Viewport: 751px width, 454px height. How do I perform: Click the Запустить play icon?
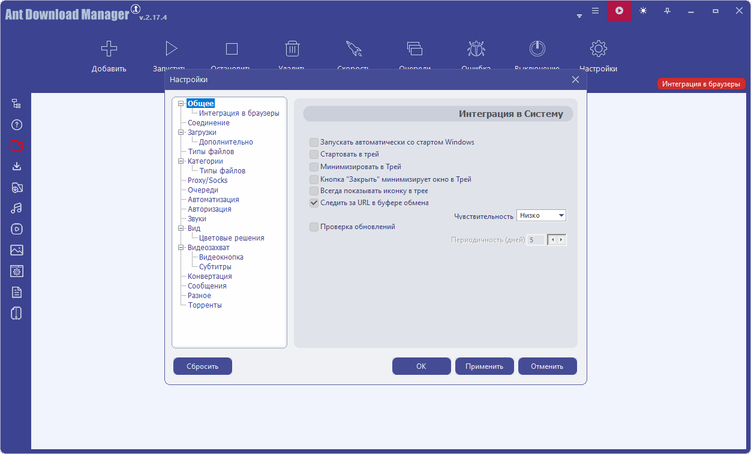[171, 49]
